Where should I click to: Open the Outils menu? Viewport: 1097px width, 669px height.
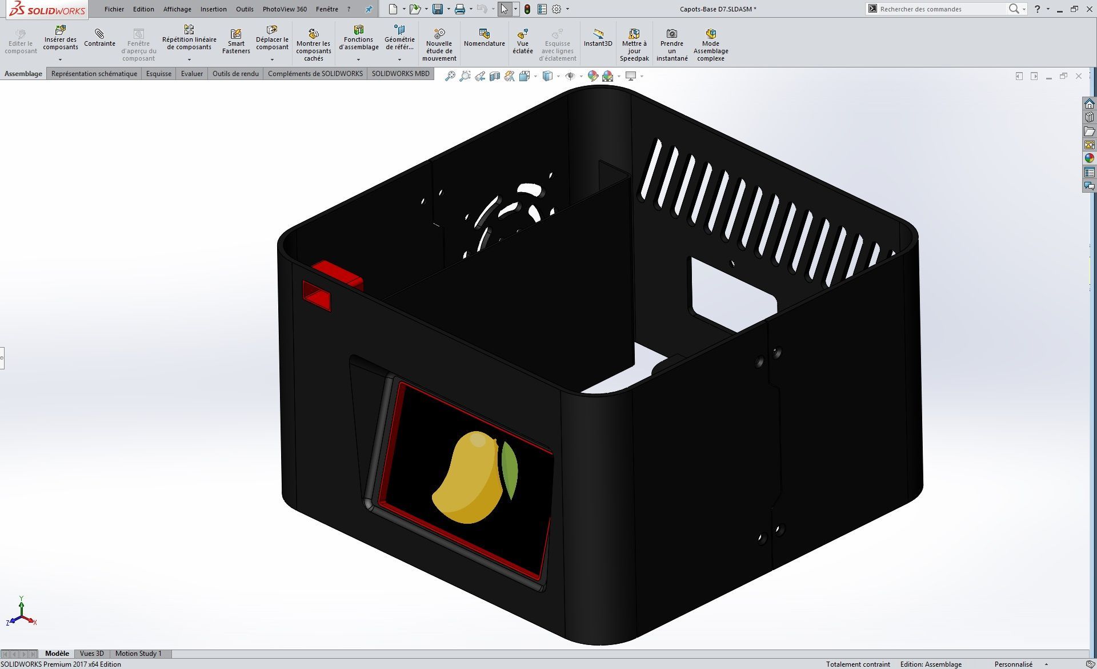tap(245, 9)
